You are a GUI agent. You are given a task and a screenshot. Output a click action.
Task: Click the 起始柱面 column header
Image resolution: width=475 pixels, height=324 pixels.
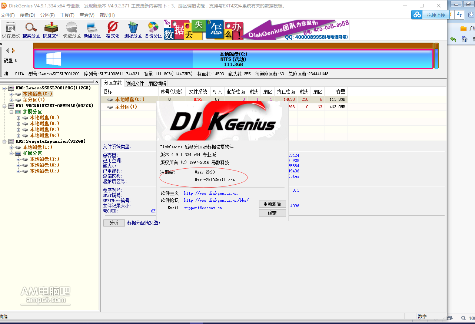pyautogui.click(x=236, y=92)
